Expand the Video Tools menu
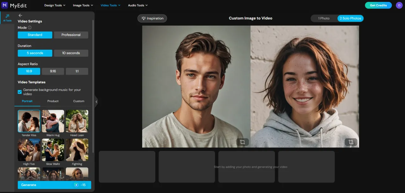Viewport: 405px width, 193px height. (x=110, y=5)
